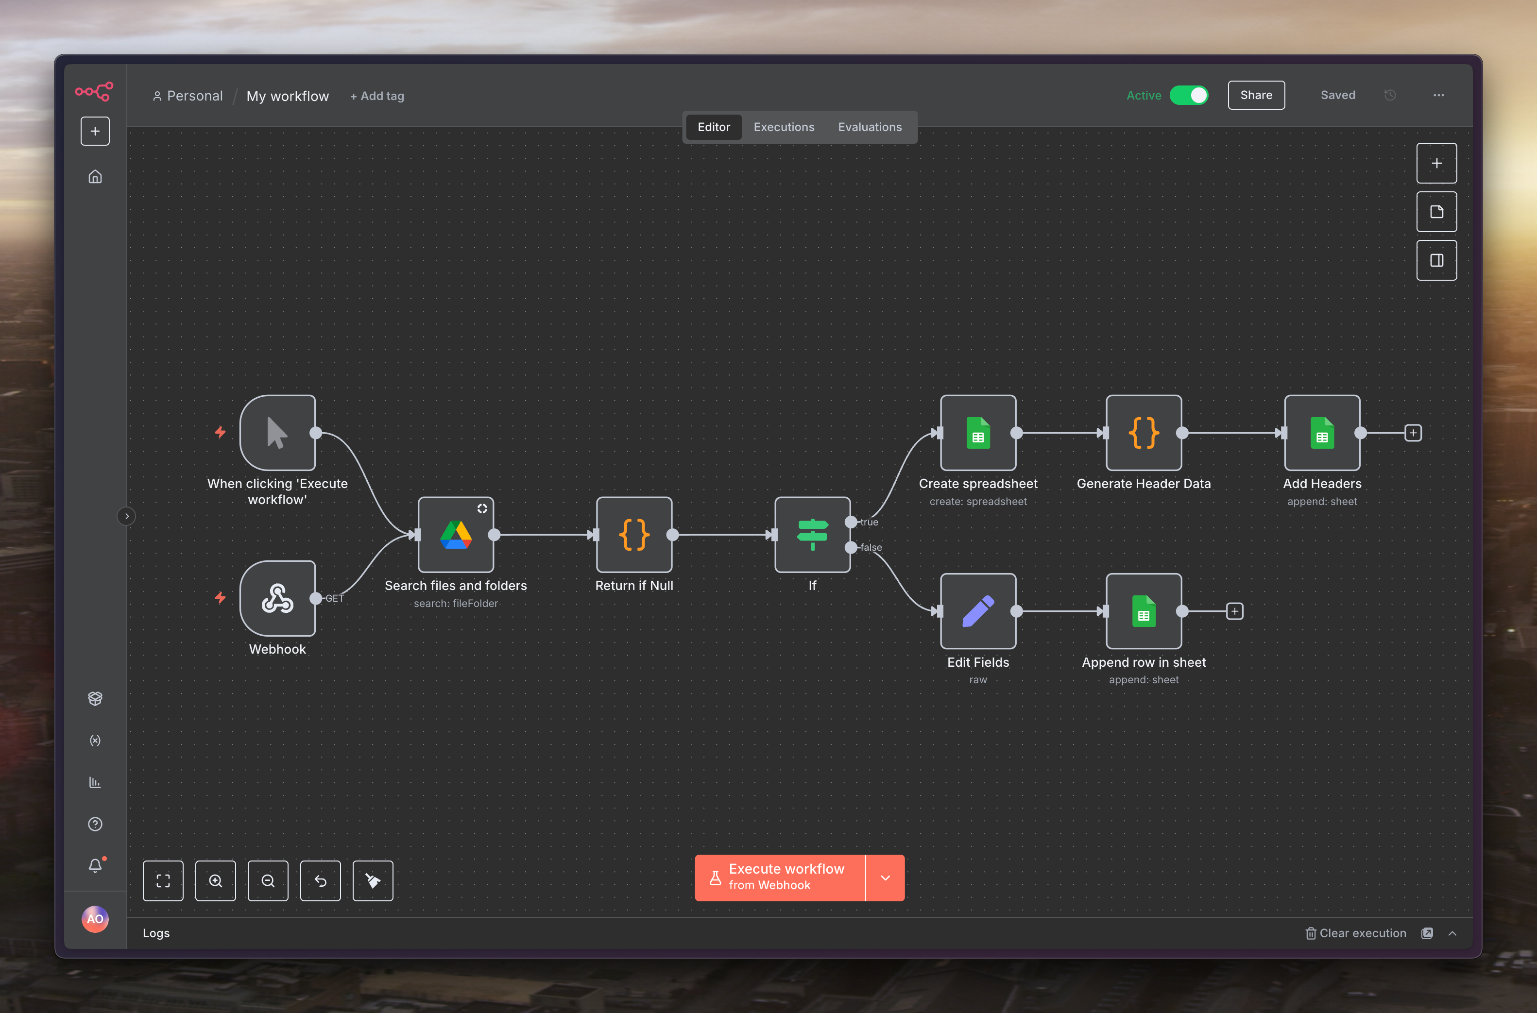Switch to the Evaluations tab
The width and height of the screenshot is (1537, 1013).
click(870, 127)
